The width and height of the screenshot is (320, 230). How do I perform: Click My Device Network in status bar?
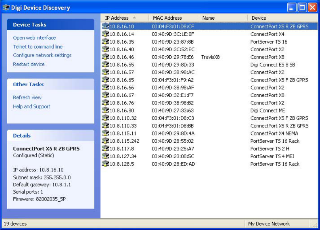269,224
